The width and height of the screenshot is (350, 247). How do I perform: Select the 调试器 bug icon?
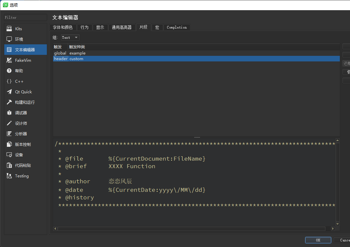[9, 113]
